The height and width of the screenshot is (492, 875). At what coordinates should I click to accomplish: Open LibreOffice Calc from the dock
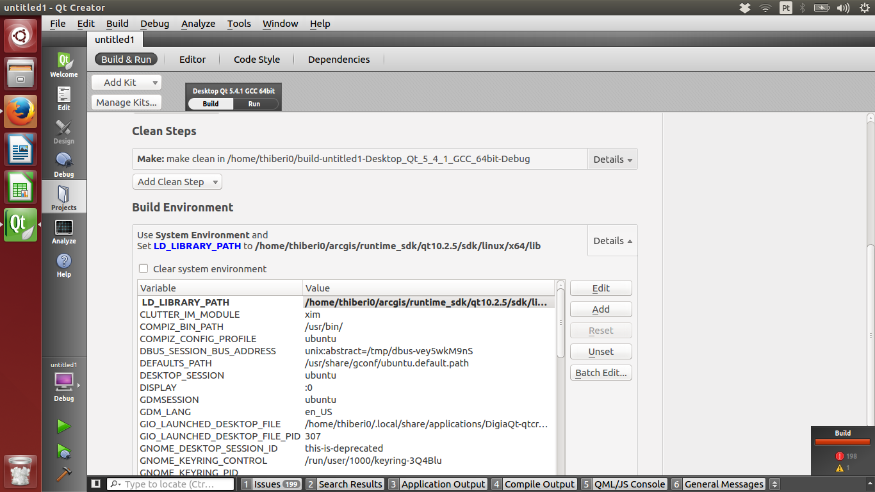[20, 187]
